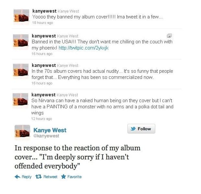Click the Reply text label
This screenshot has height=194, width=201.
tap(27, 177)
